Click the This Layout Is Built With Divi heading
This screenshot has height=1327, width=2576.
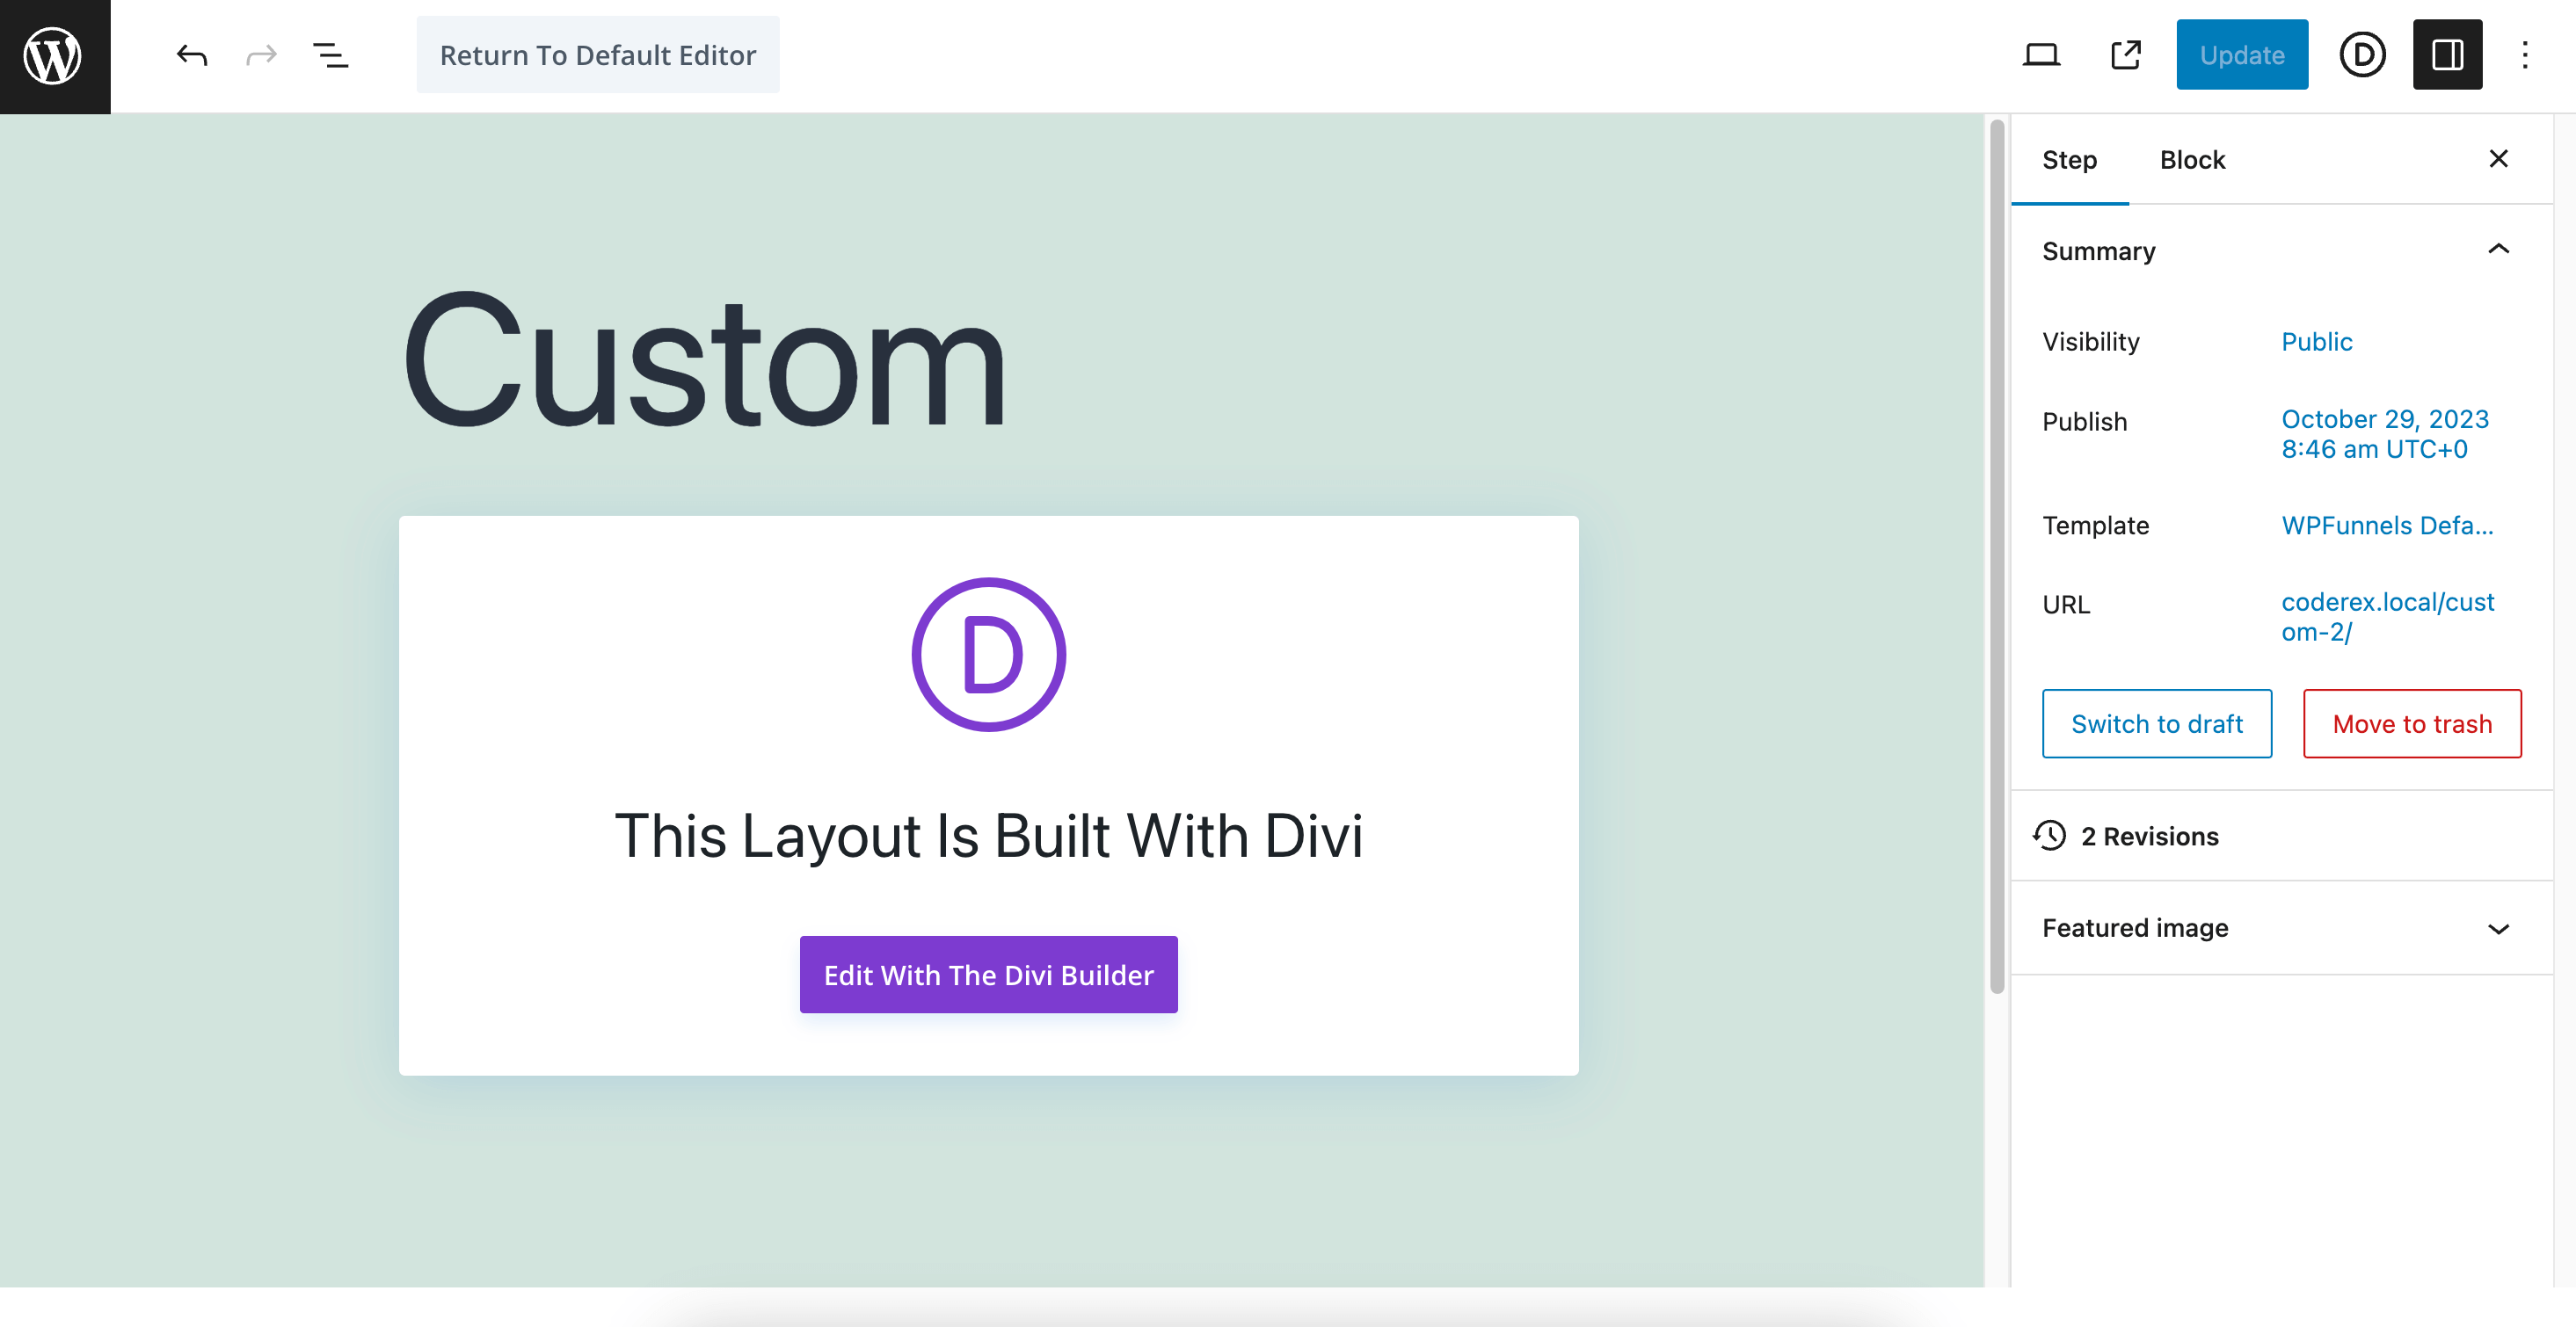[x=988, y=836]
